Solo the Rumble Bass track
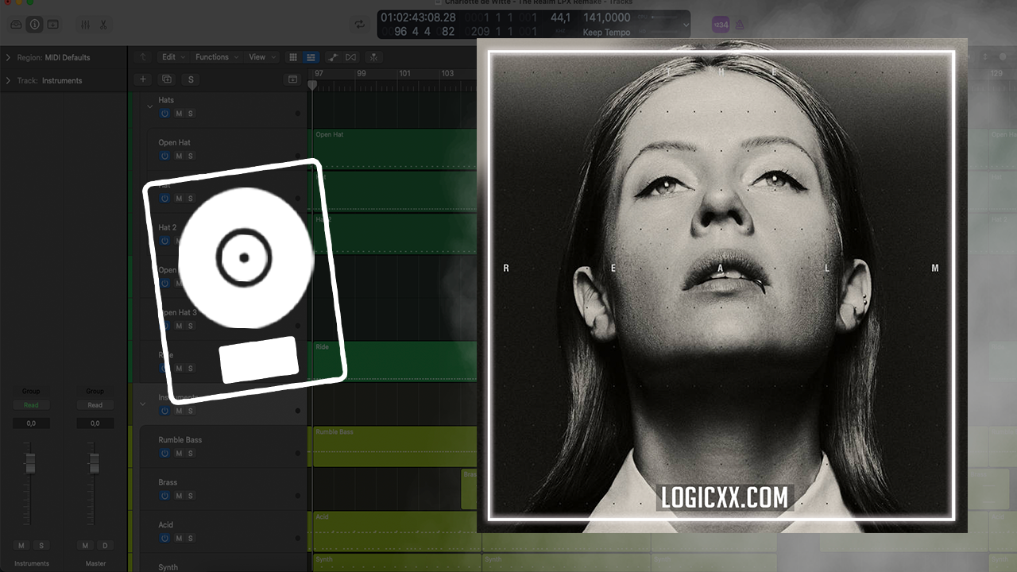 191,454
